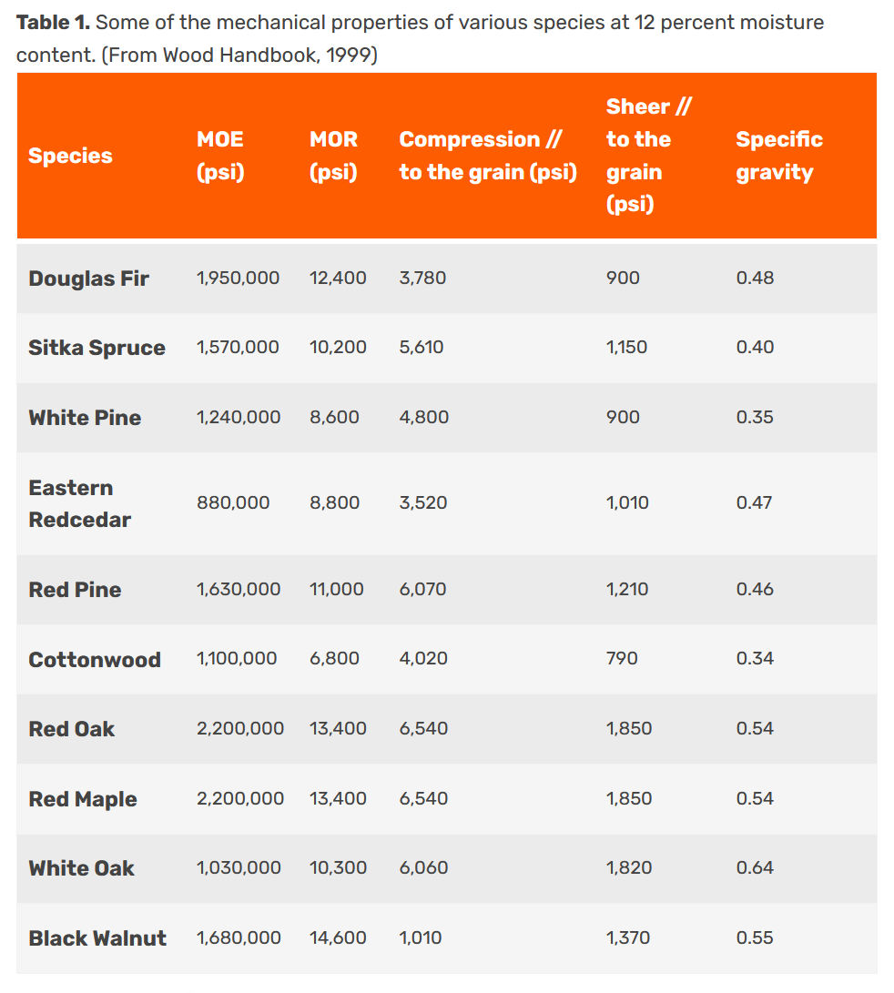This screenshot has width=894, height=993.
Task: Click the 1,950,000 MOE value for Douglas Fir
Action: [238, 278]
